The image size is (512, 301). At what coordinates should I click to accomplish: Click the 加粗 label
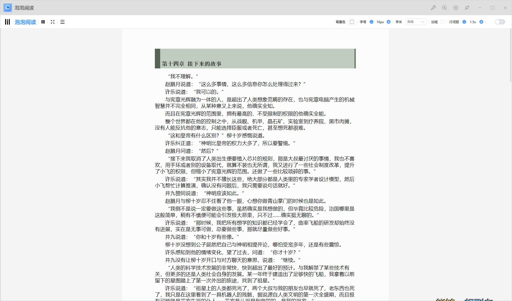[x=434, y=22]
